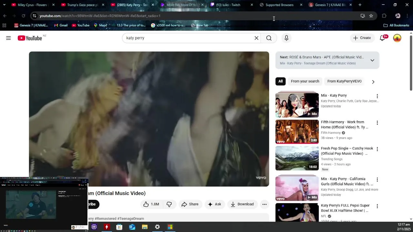Viewport: 413px width, 232px height.
Task: Open options for Fifth Harmony video
Action: [377, 123]
